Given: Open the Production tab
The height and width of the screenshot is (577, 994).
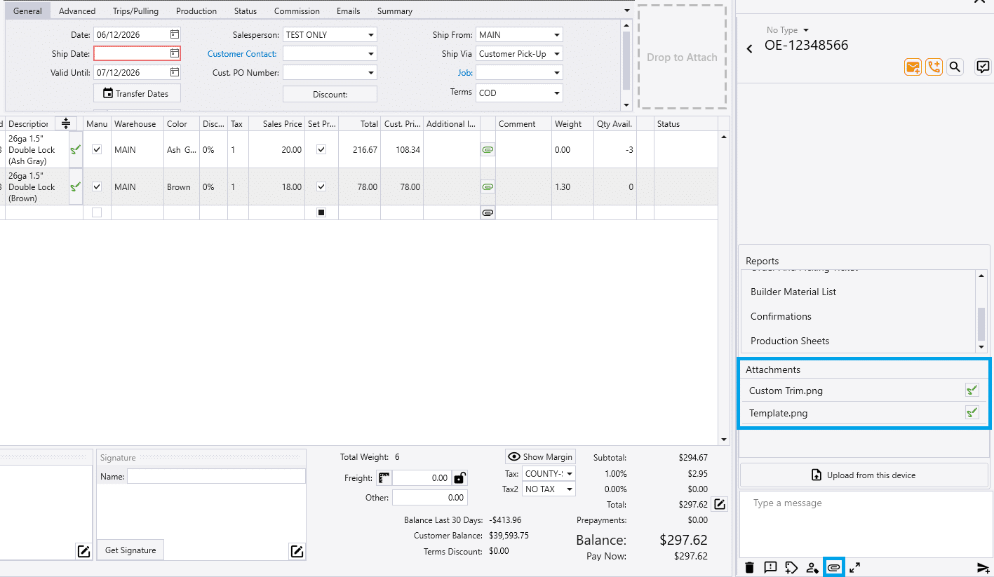Looking at the screenshot, I should [x=196, y=11].
